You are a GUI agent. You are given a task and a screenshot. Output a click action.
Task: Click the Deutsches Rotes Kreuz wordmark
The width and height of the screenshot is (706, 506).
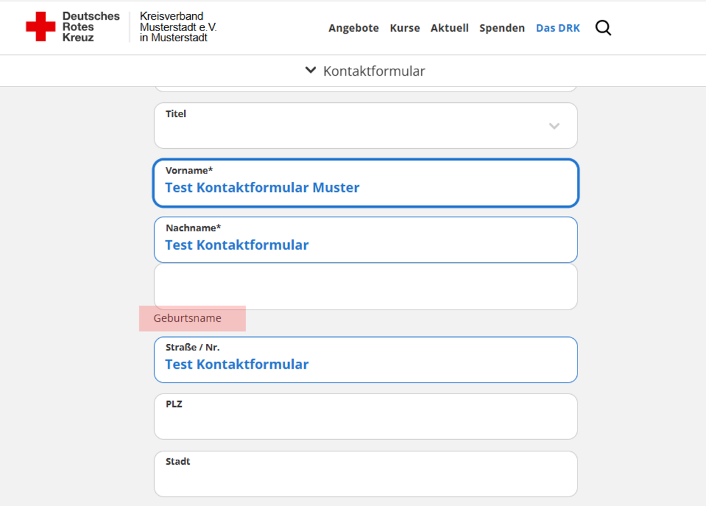(x=90, y=27)
